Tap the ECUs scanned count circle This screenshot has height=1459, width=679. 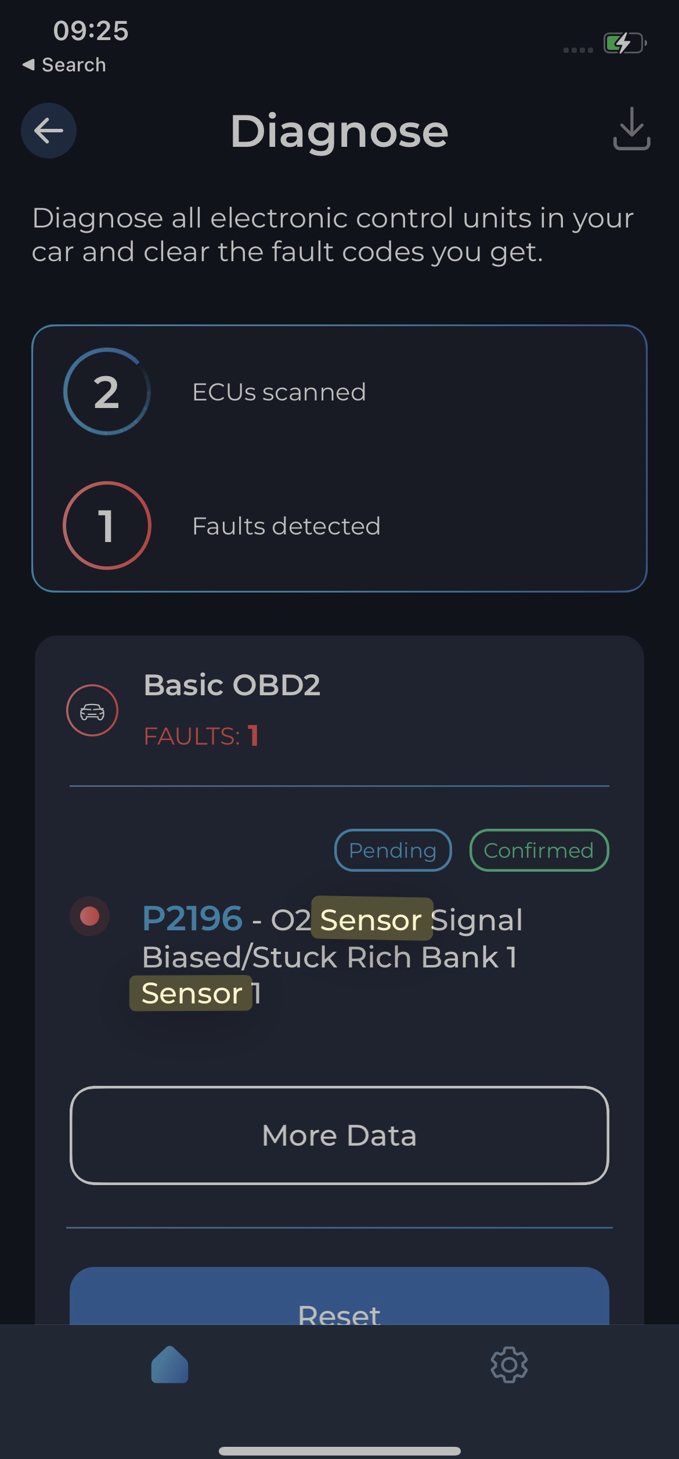click(107, 392)
